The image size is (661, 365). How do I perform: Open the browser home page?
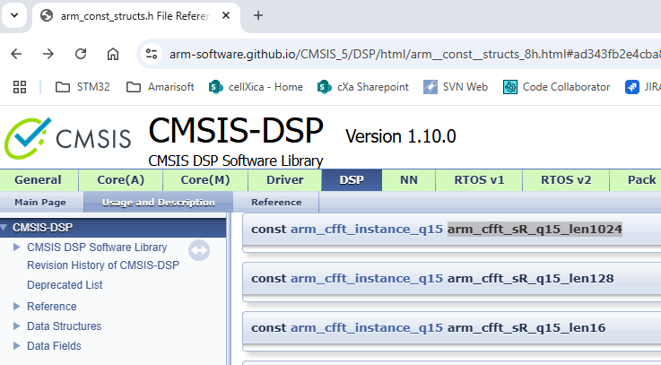pyautogui.click(x=112, y=54)
